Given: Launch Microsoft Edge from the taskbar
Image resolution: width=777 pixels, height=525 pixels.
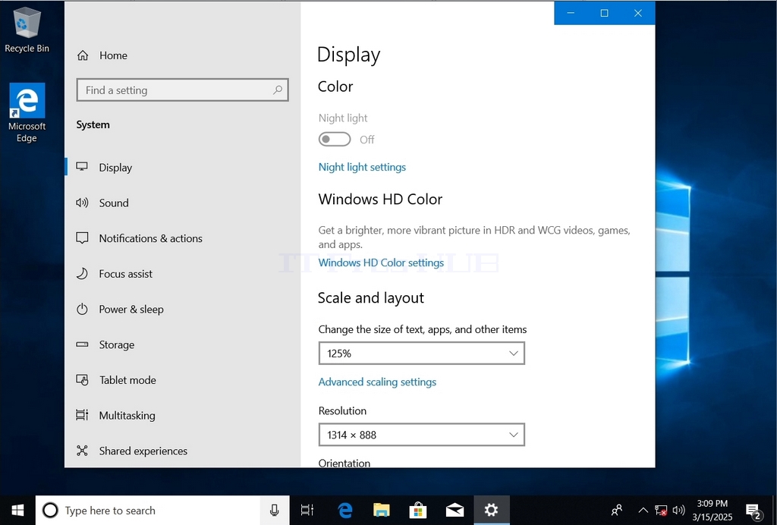Looking at the screenshot, I should click(x=345, y=510).
